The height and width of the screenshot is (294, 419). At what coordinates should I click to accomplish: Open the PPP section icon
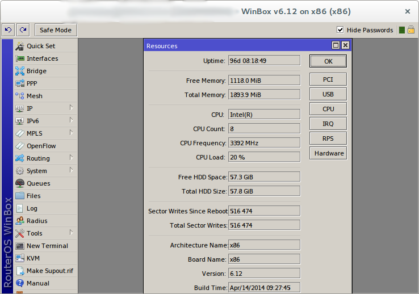point(20,83)
